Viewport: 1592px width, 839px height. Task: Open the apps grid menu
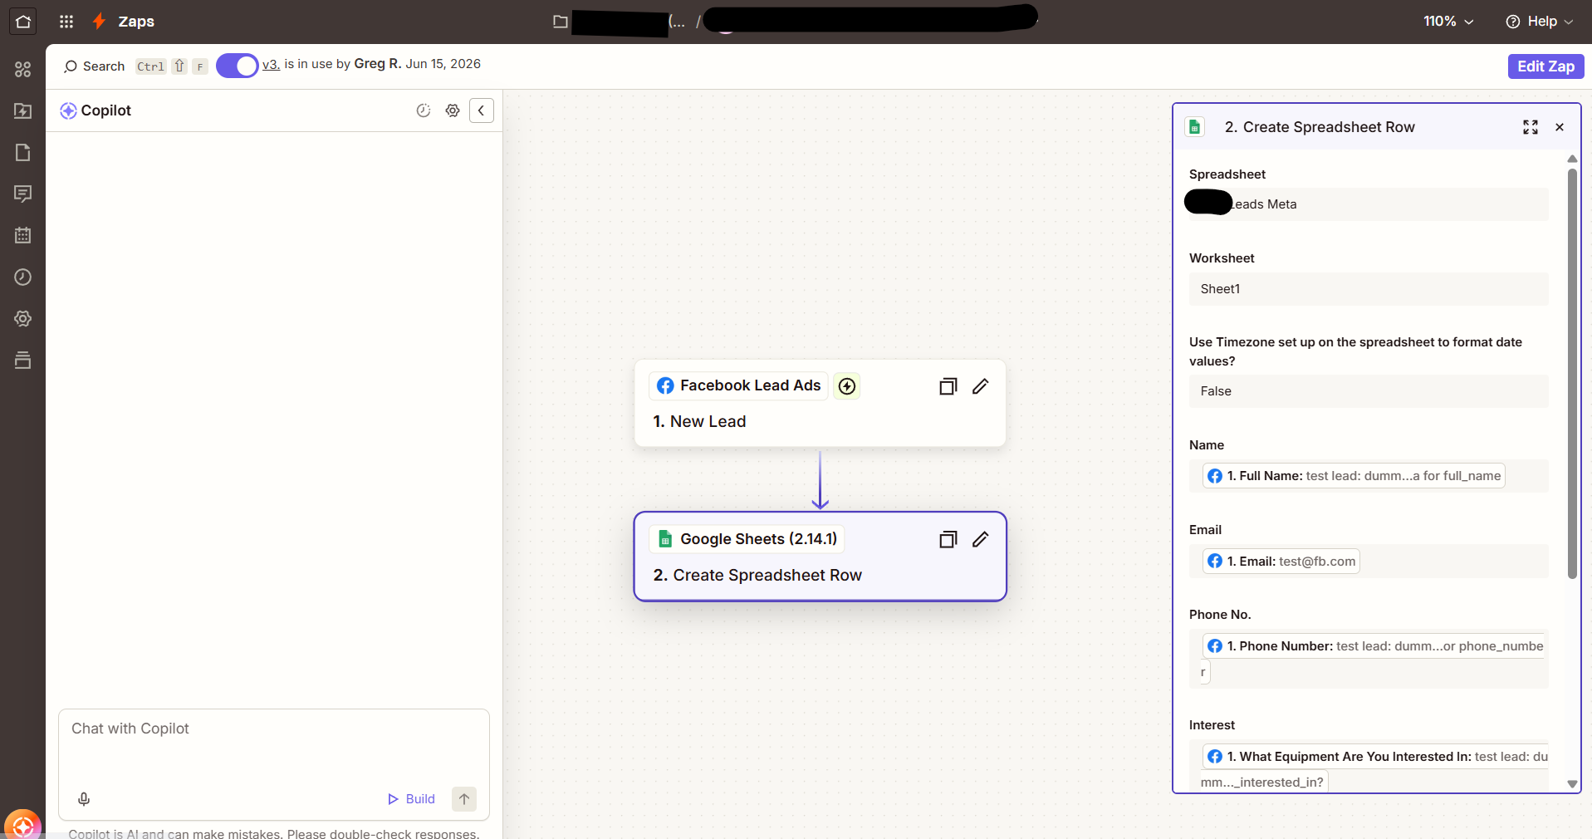pos(66,22)
